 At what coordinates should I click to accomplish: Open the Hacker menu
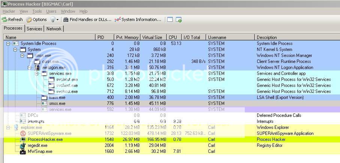(9, 11)
